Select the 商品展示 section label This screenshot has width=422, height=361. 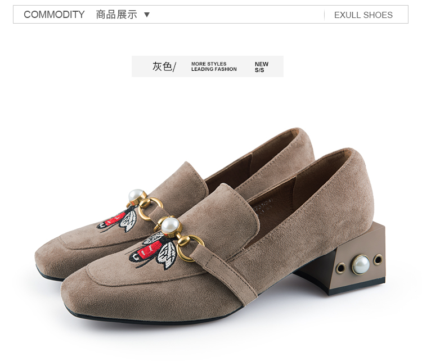coord(116,15)
